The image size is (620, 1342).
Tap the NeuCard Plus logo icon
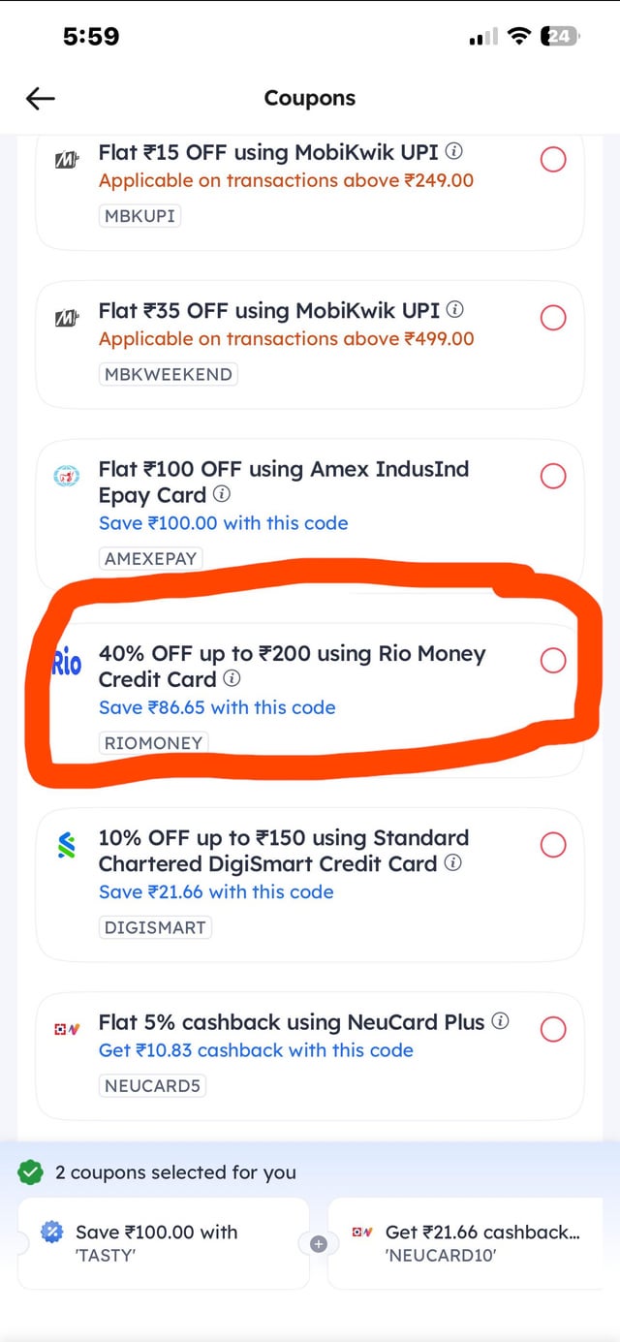pyautogui.click(x=65, y=1030)
